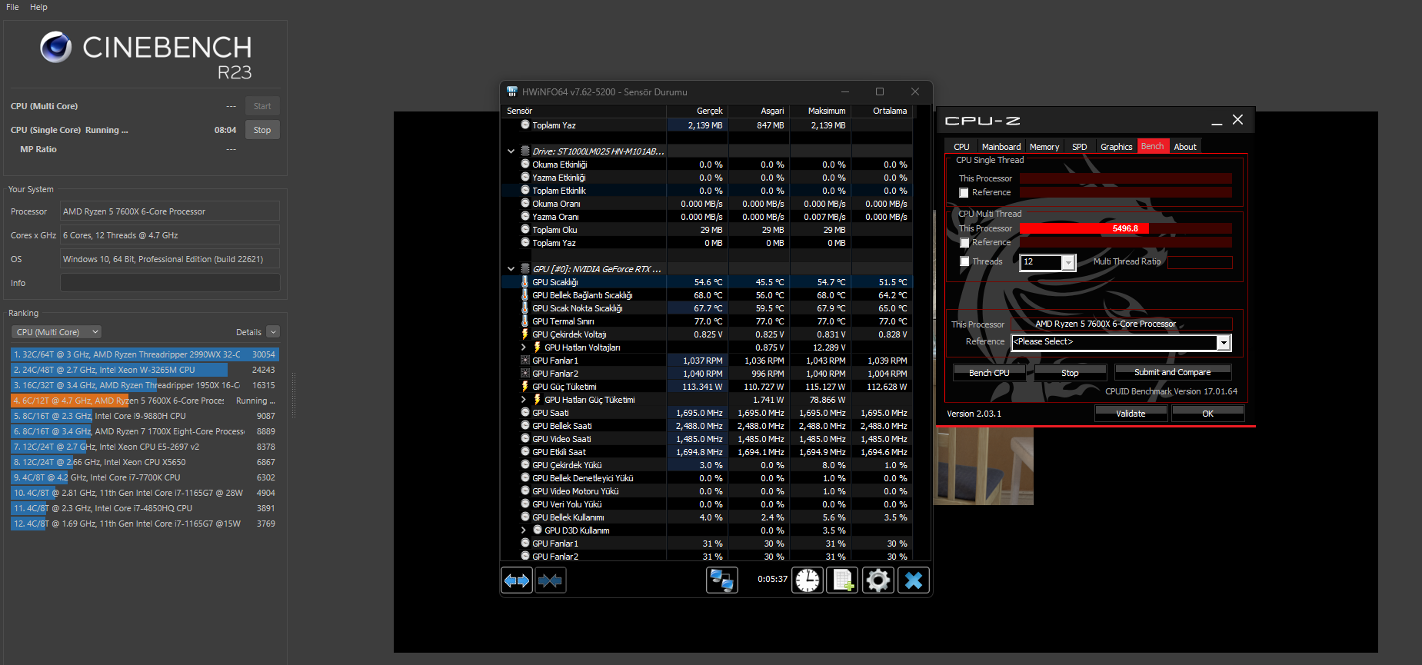Click the Cinebench sphere logo
The width and height of the screenshot is (1422, 665).
tap(56, 47)
